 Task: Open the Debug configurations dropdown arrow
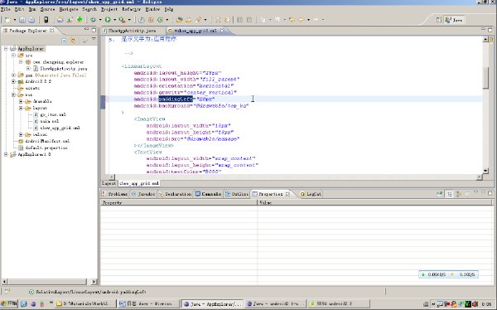pyautogui.click(x=100, y=20)
